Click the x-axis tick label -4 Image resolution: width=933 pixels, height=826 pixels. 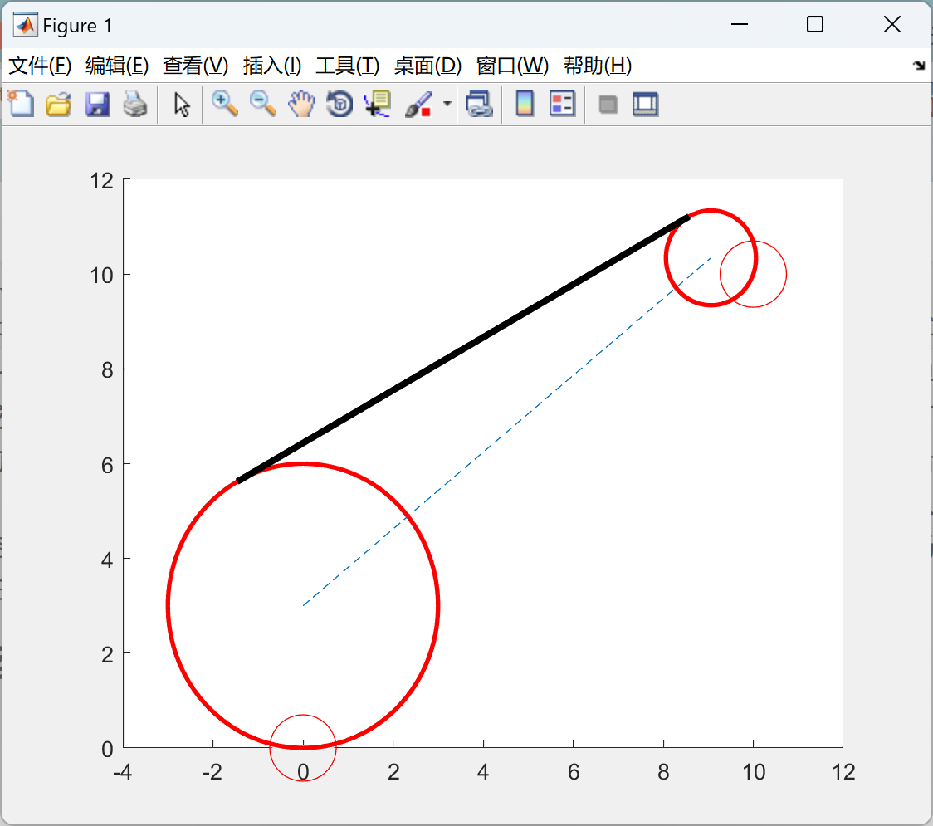pyautogui.click(x=123, y=772)
